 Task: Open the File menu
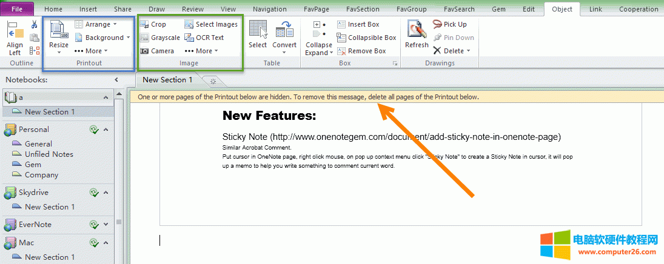click(17, 9)
